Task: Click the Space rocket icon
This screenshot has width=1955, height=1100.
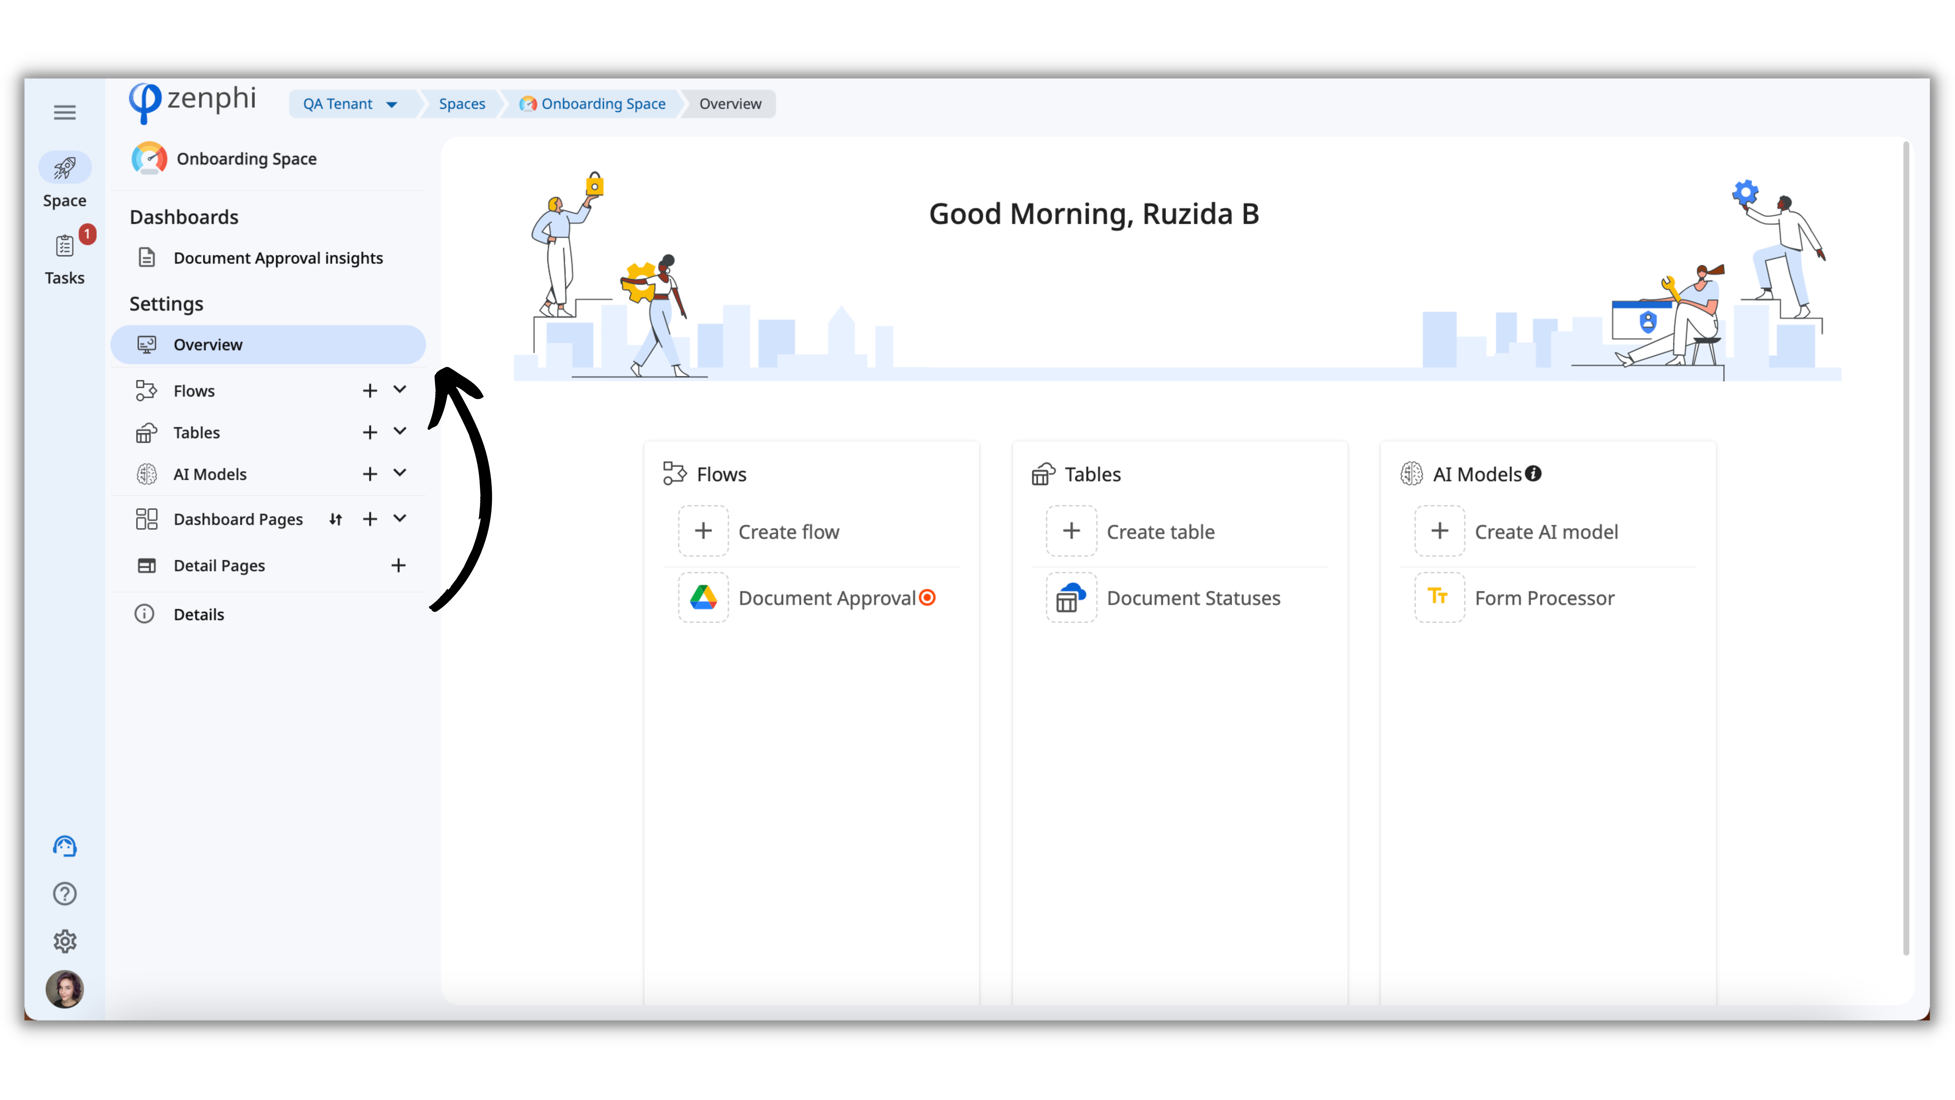Action: 64,168
